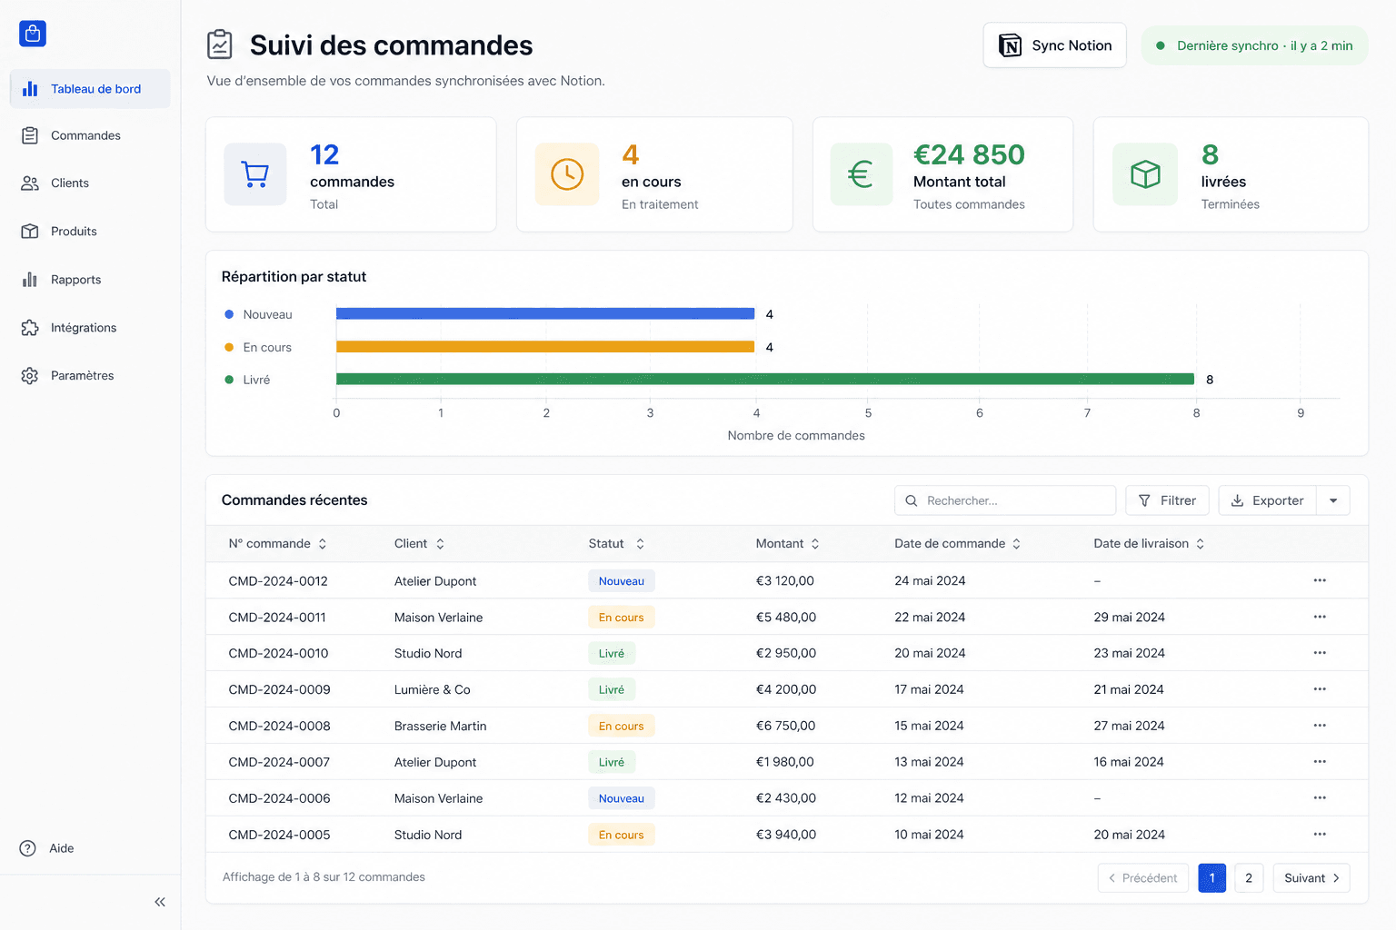Image resolution: width=1396 pixels, height=930 pixels.
Task: Collapse the sidebar with double chevron
Action: tap(160, 902)
